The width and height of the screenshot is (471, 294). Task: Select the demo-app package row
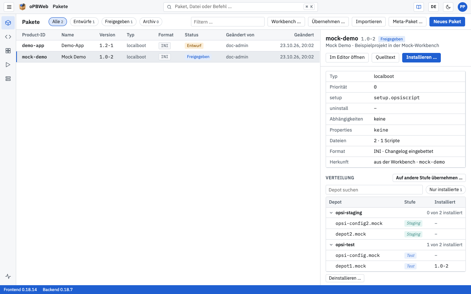click(x=168, y=46)
